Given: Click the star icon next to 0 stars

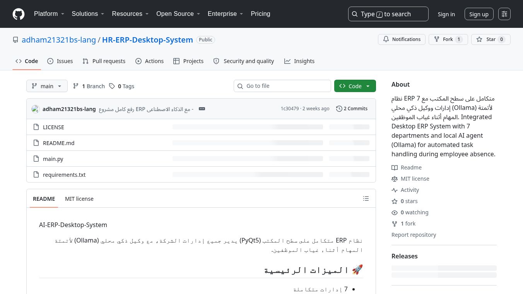Looking at the screenshot, I should click(x=395, y=201).
